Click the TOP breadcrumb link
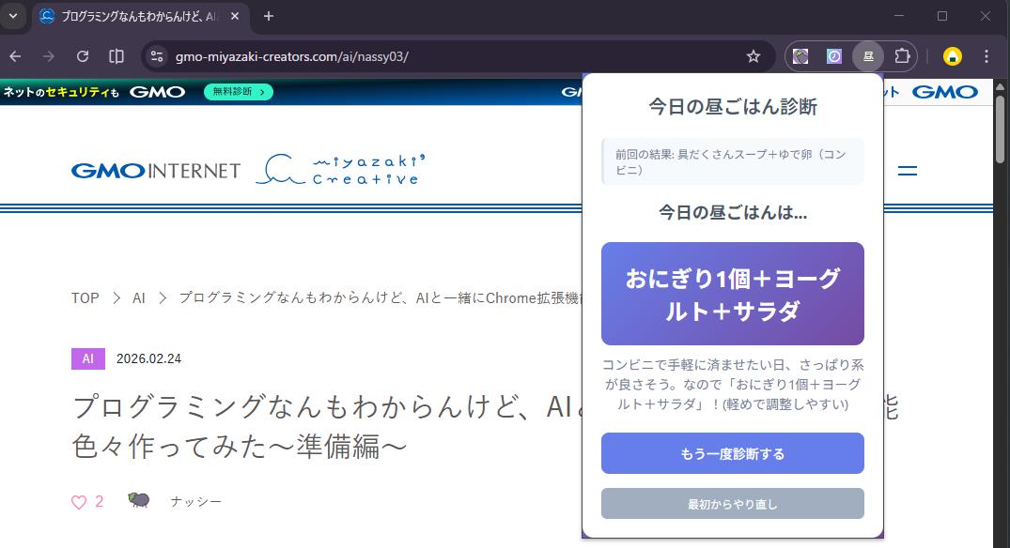Screen dimensions: 1010x548 85,297
